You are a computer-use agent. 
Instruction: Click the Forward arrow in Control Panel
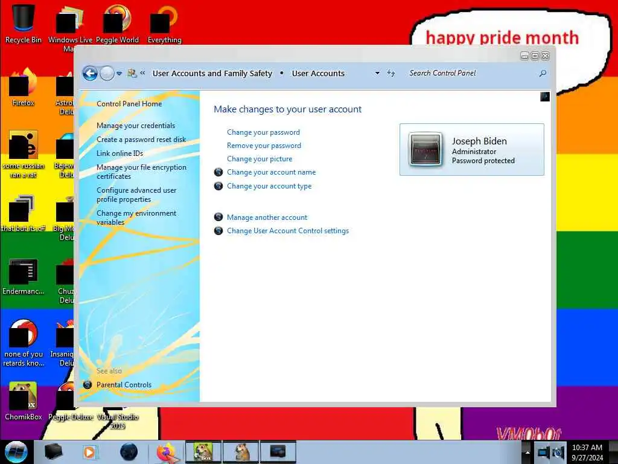107,73
